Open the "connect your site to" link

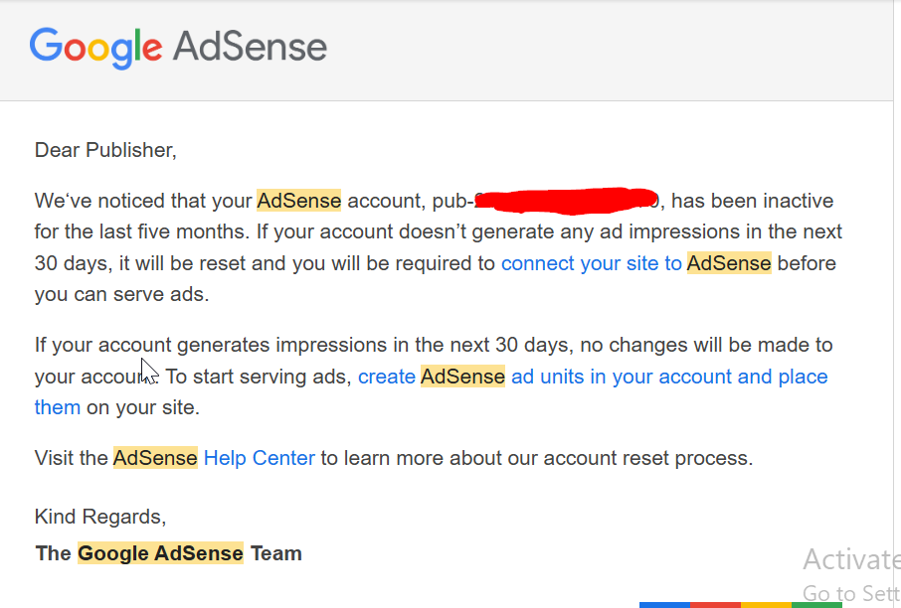point(592,263)
